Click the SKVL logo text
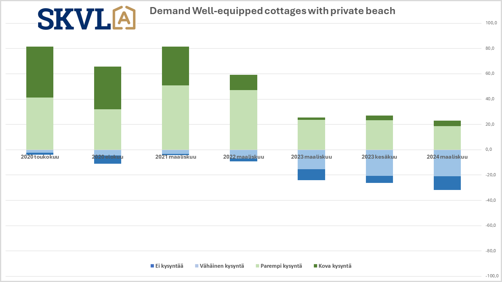 [x=75, y=19]
